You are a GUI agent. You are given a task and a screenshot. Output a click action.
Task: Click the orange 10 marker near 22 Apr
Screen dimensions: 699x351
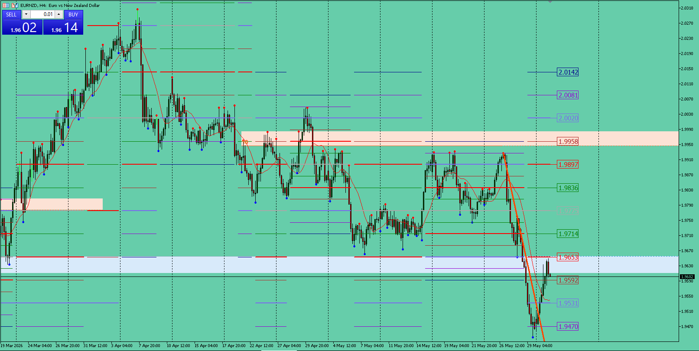tap(245, 142)
